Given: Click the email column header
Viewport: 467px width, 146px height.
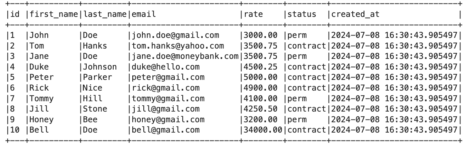Looking at the screenshot, I should tap(144, 14).
